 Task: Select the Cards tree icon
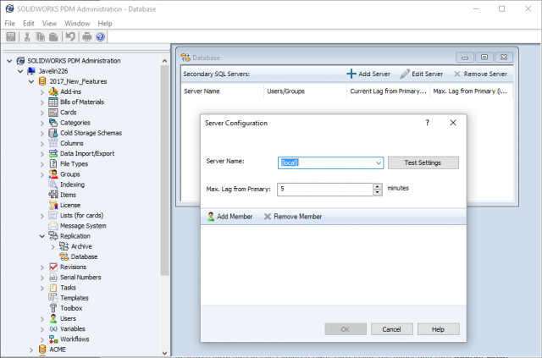click(53, 113)
